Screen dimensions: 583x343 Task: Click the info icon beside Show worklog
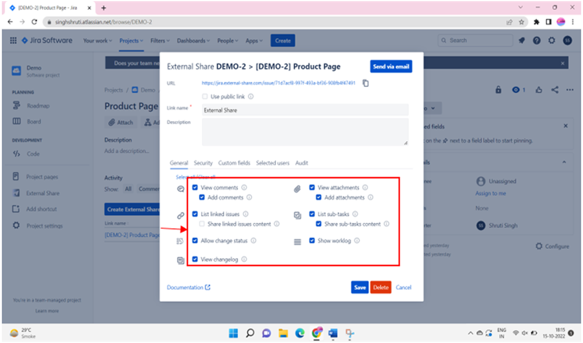tap(357, 241)
